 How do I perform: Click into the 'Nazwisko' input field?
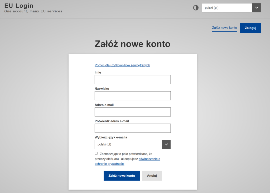click(133, 96)
